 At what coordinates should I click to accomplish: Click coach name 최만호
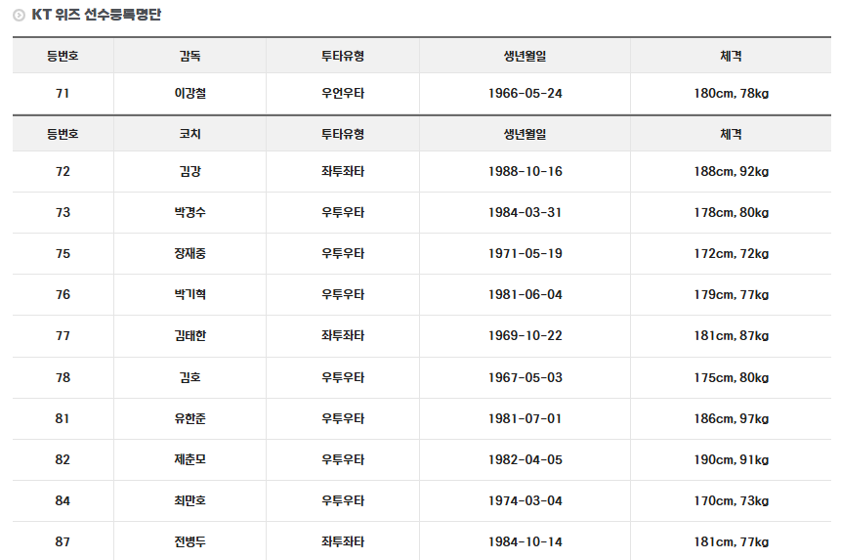coord(189,501)
